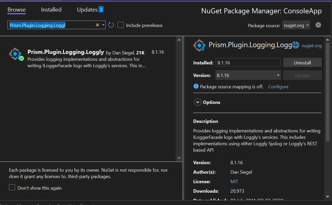Toggle Include prerelease checkbox
The image size is (332, 205).
point(121,25)
